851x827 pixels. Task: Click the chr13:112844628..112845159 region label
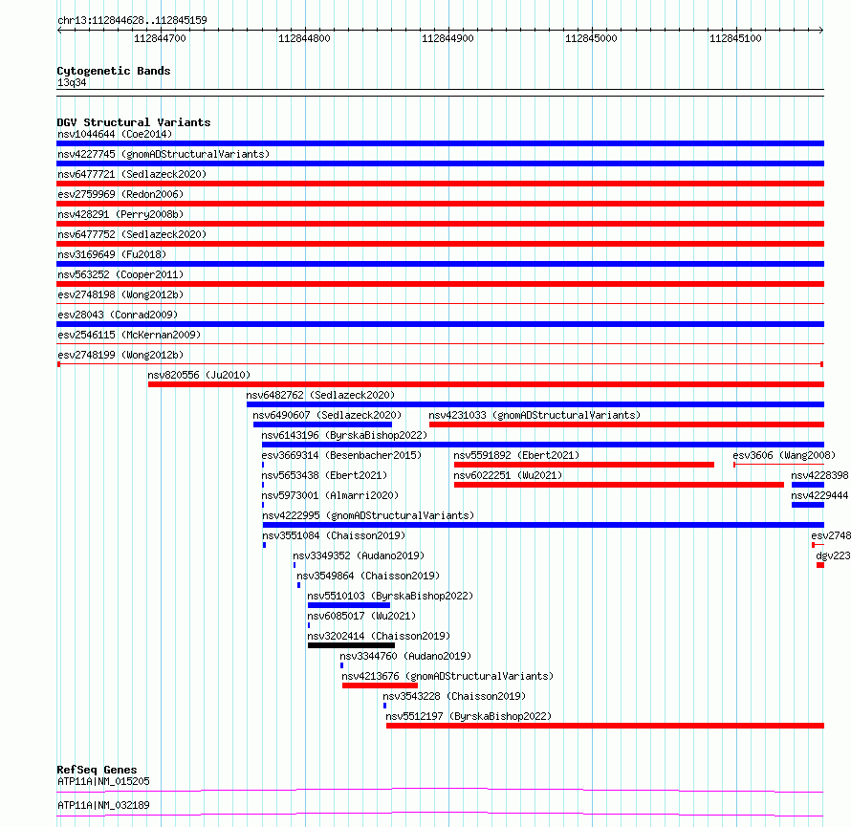pos(132,21)
